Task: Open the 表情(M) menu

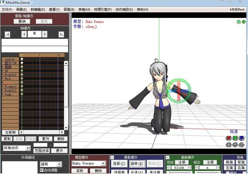Action: 84,9
